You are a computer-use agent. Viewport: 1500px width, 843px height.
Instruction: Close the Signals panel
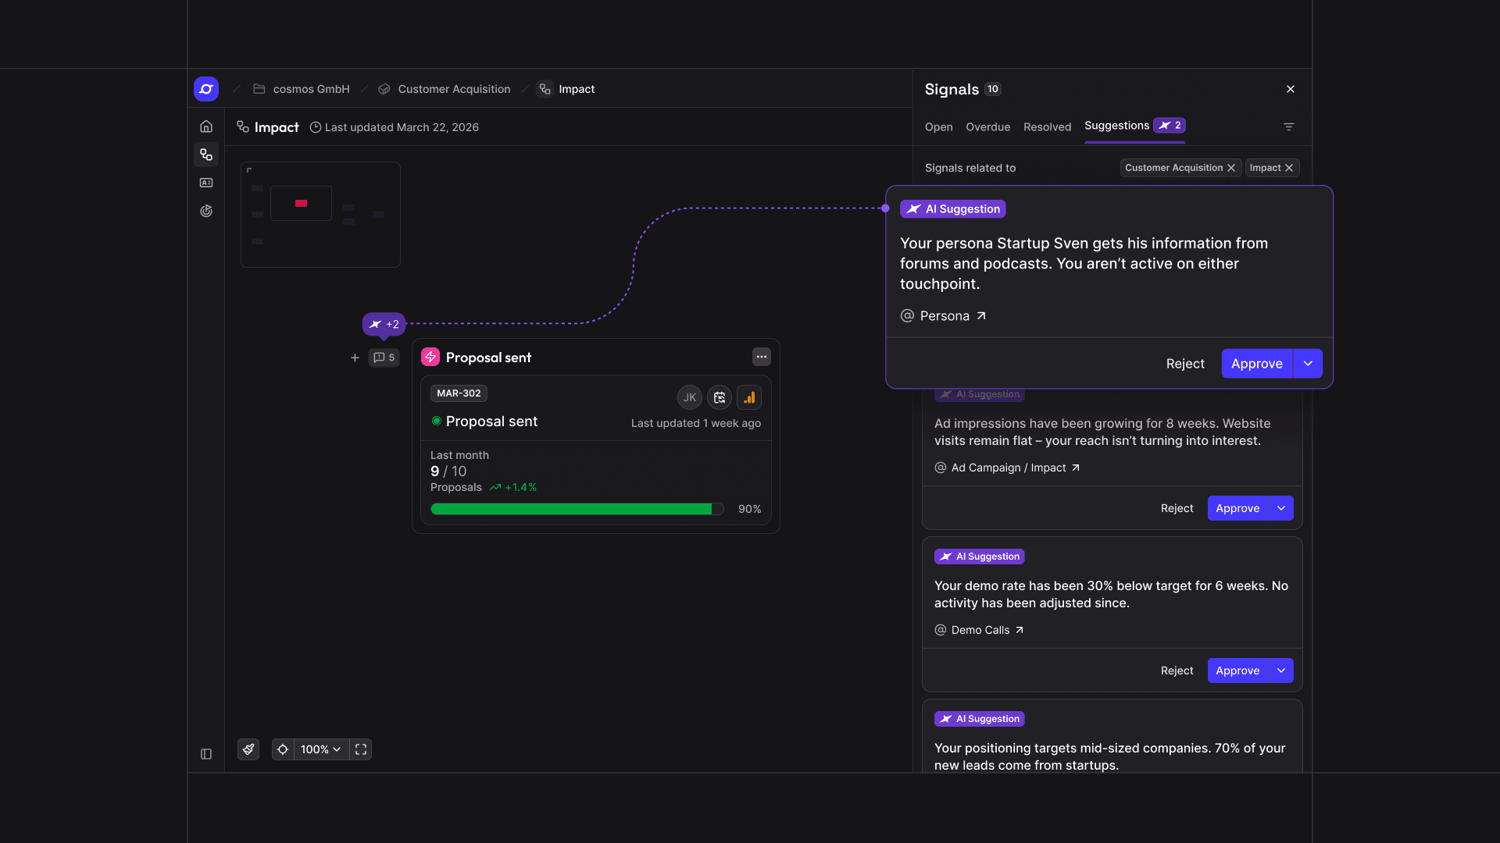[x=1291, y=89]
